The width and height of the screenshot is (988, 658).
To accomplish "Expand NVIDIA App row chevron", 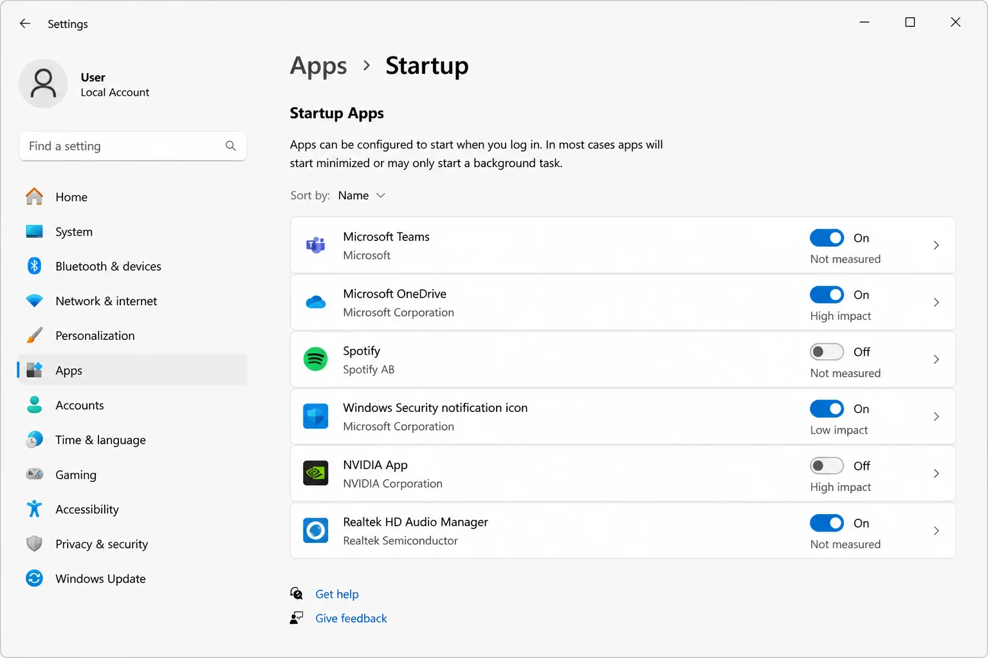I will click(936, 474).
